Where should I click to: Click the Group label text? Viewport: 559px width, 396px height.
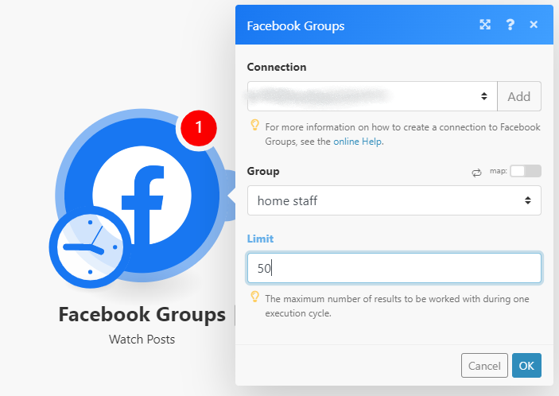click(x=263, y=171)
